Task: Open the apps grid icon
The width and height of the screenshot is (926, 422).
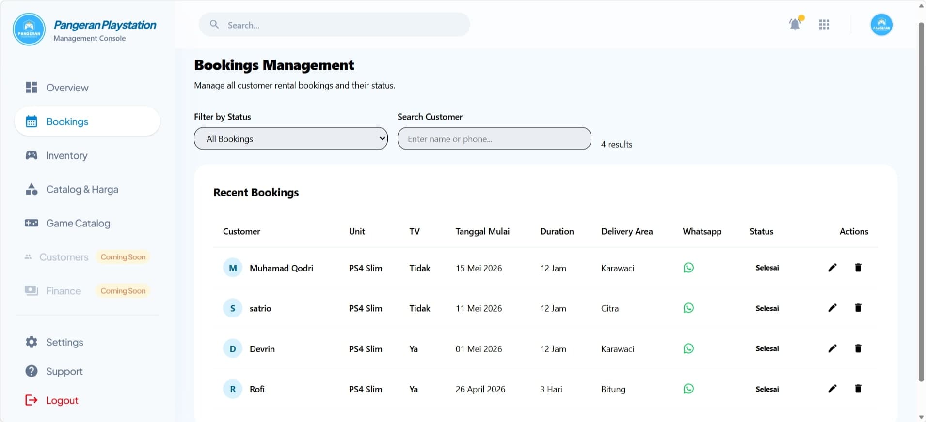Action: [x=824, y=25]
